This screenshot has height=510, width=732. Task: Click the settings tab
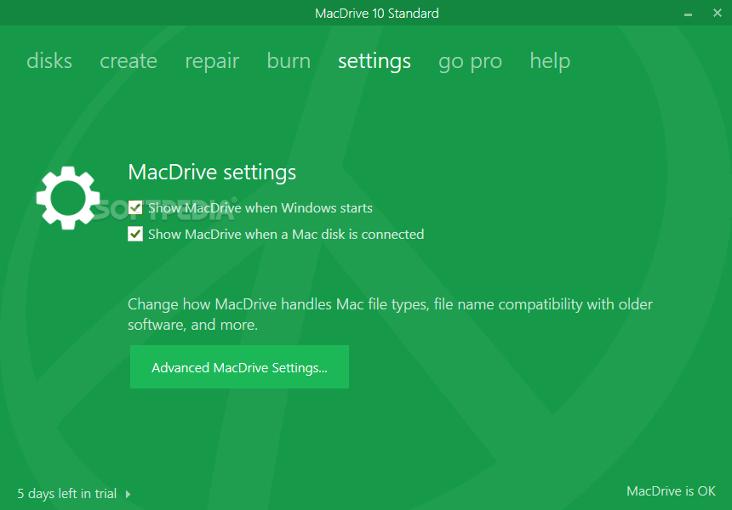point(375,61)
